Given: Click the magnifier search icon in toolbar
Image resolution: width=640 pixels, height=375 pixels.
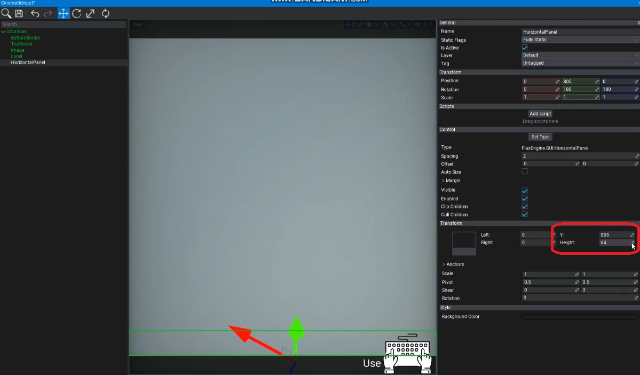Looking at the screenshot, I should [x=6, y=13].
